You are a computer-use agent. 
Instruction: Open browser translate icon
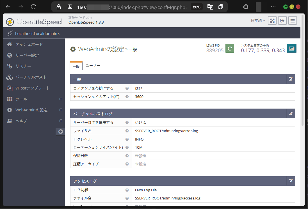pos(210,7)
